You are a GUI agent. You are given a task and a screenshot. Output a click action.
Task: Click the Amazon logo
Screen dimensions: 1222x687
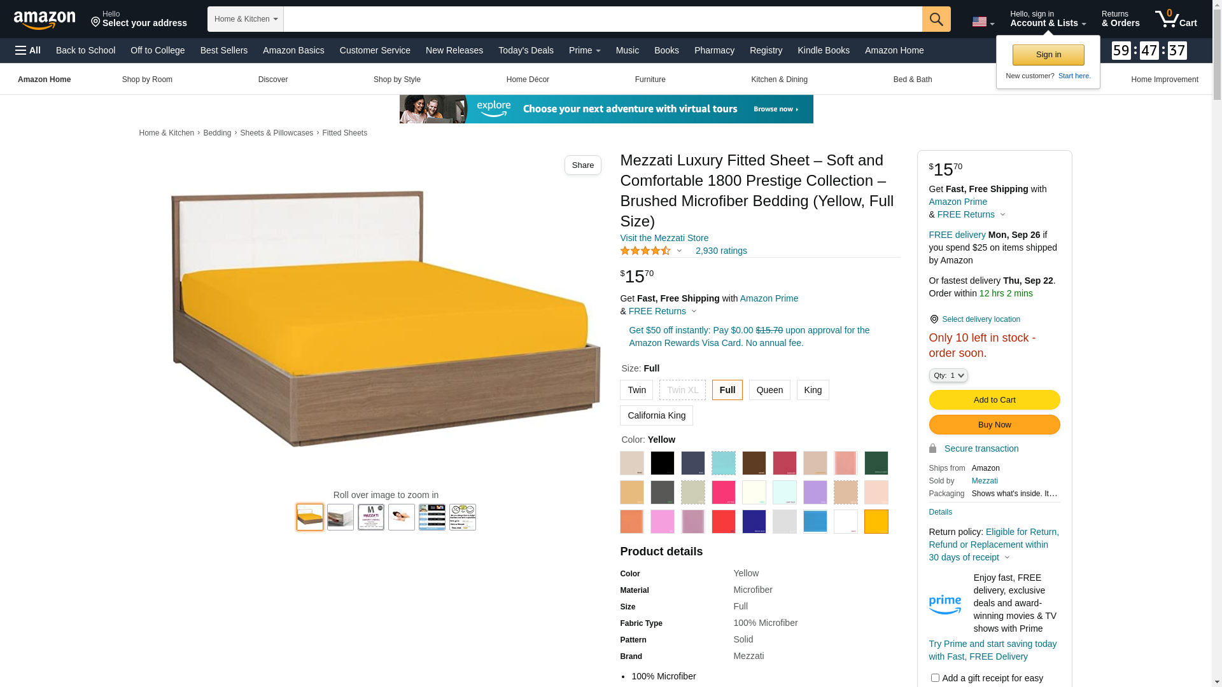coord(45,20)
